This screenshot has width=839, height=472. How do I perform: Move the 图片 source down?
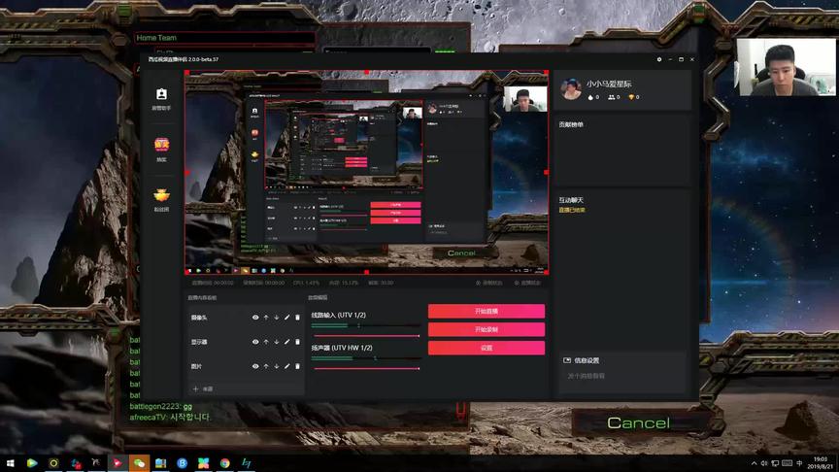pos(277,366)
